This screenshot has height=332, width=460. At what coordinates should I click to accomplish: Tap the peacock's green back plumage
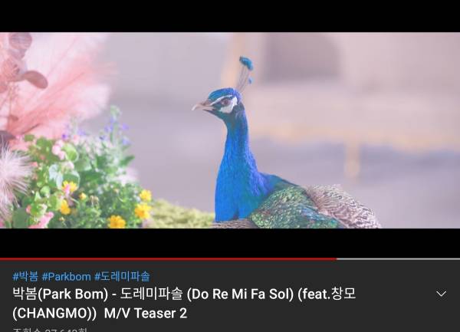coord(281,207)
